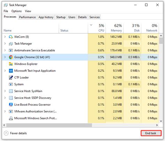Click the CTF Loader pen icon
The height and width of the screenshot is (141, 165).
11,78
